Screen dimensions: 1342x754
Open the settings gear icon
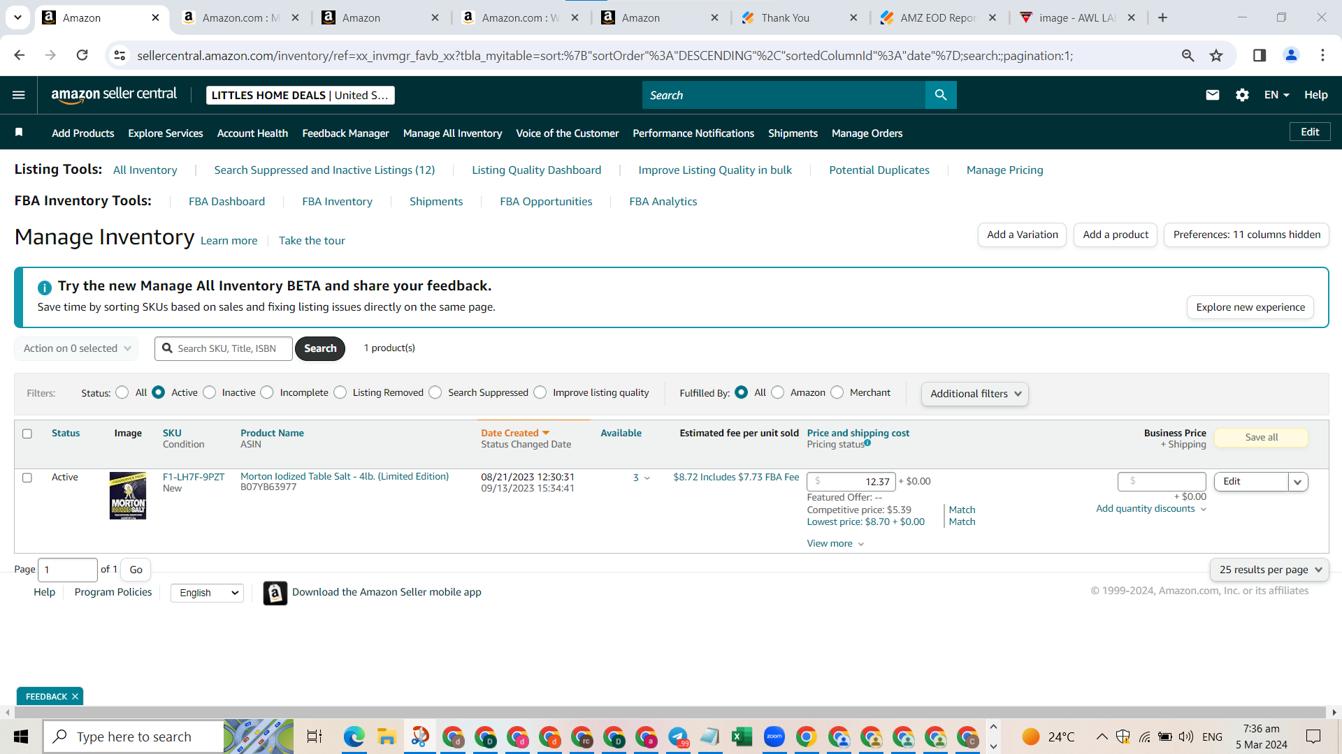(x=1242, y=95)
